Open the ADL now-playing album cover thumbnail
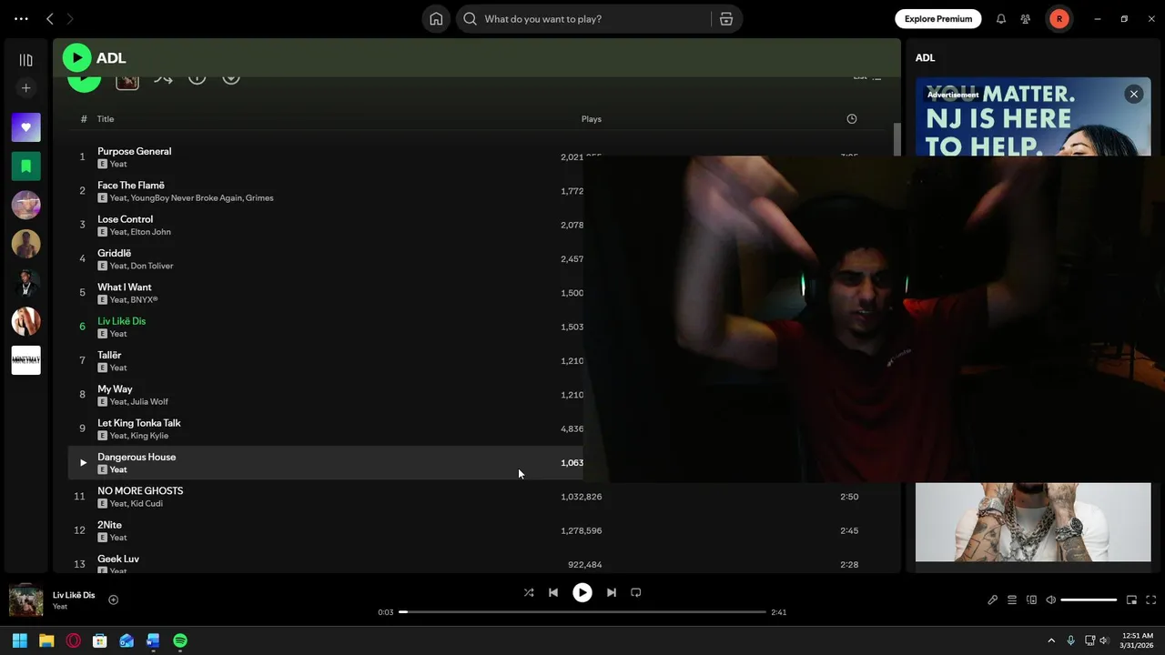 pyautogui.click(x=26, y=600)
